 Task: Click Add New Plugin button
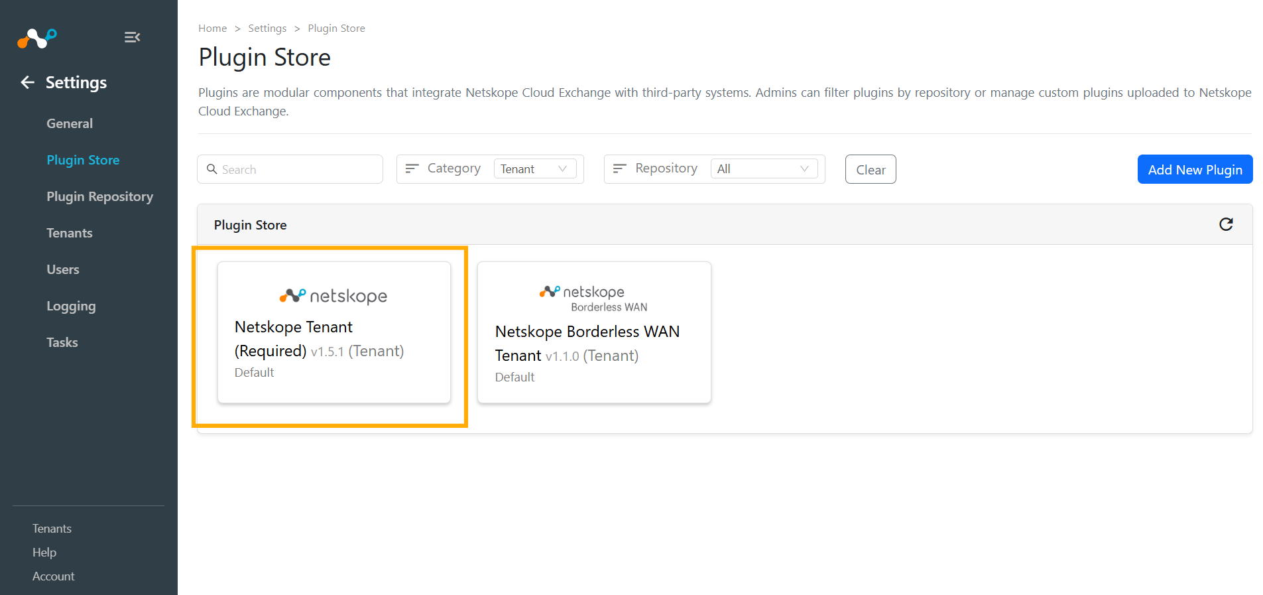(x=1195, y=169)
